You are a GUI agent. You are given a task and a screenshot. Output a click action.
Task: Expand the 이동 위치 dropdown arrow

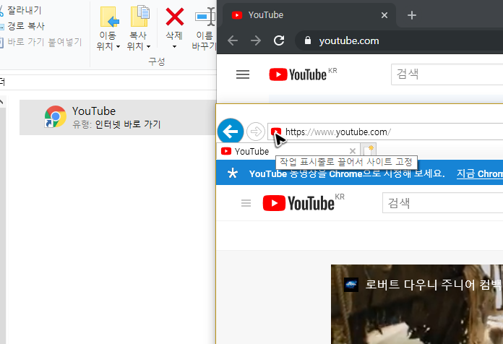click(118, 47)
